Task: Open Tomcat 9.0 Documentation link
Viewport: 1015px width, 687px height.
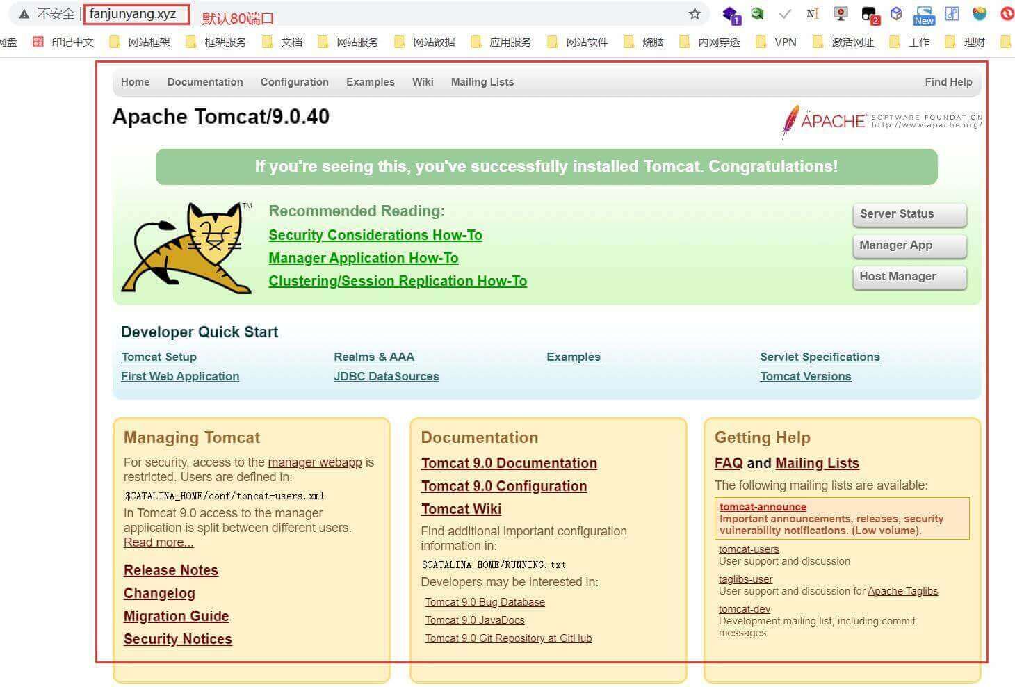Action: (509, 463)
